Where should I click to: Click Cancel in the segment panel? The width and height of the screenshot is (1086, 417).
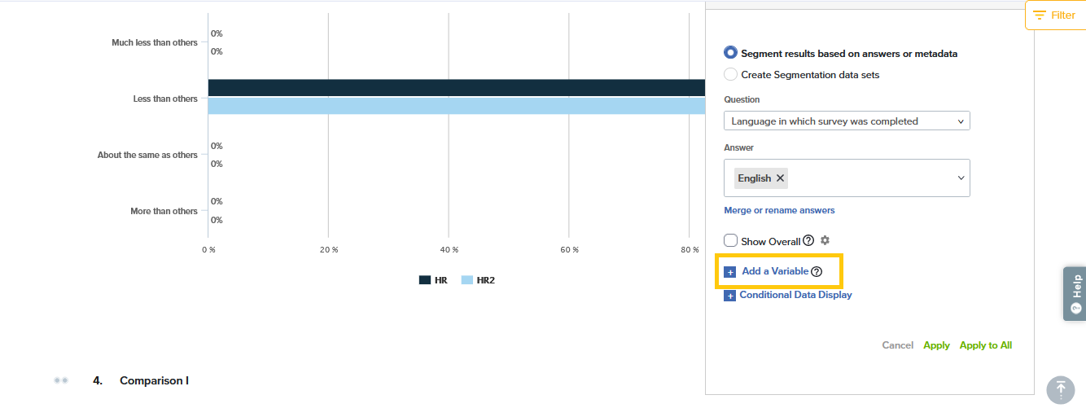click(x=897, y=345)
